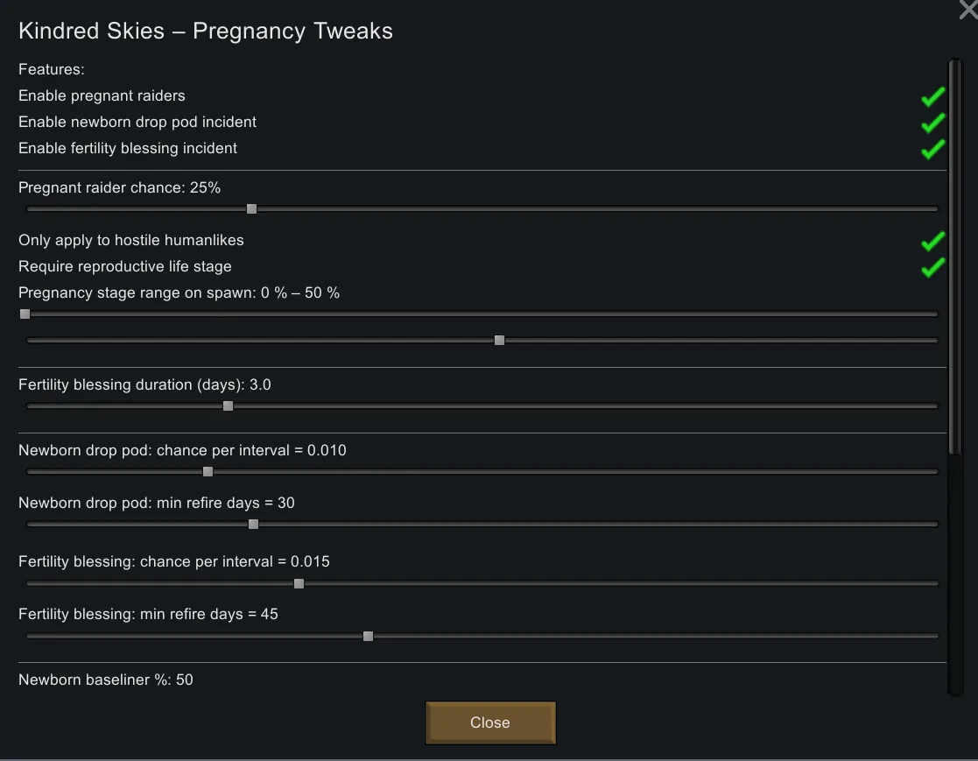This screenshot has height=761, width=978.
Task: Toggle newborn drop pod incident checkmark
Action: 932,123
